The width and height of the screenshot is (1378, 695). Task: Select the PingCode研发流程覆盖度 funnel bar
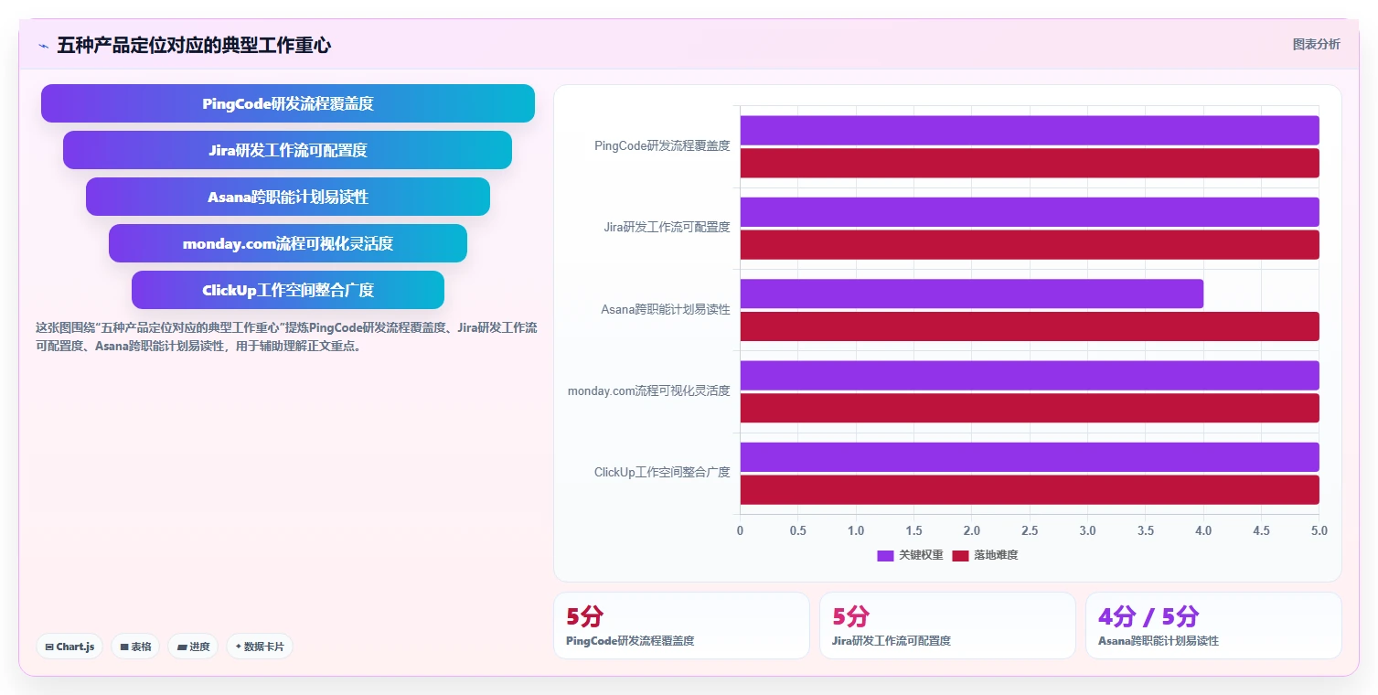coord(288,103)
